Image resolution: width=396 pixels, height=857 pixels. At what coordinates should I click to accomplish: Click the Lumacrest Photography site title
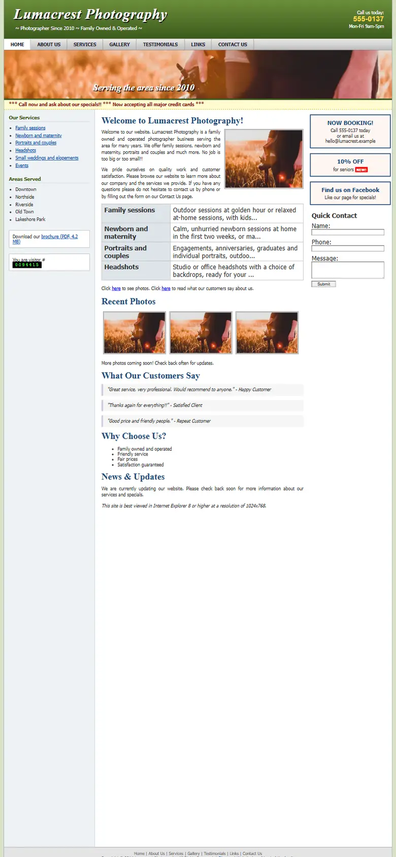[90, 15]
